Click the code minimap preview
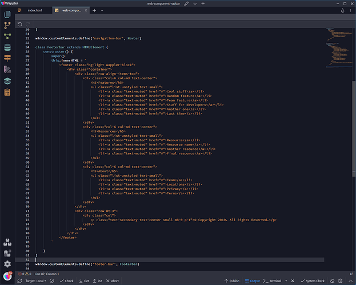Screen dimensions: 356x285 [x=339, y=48]
